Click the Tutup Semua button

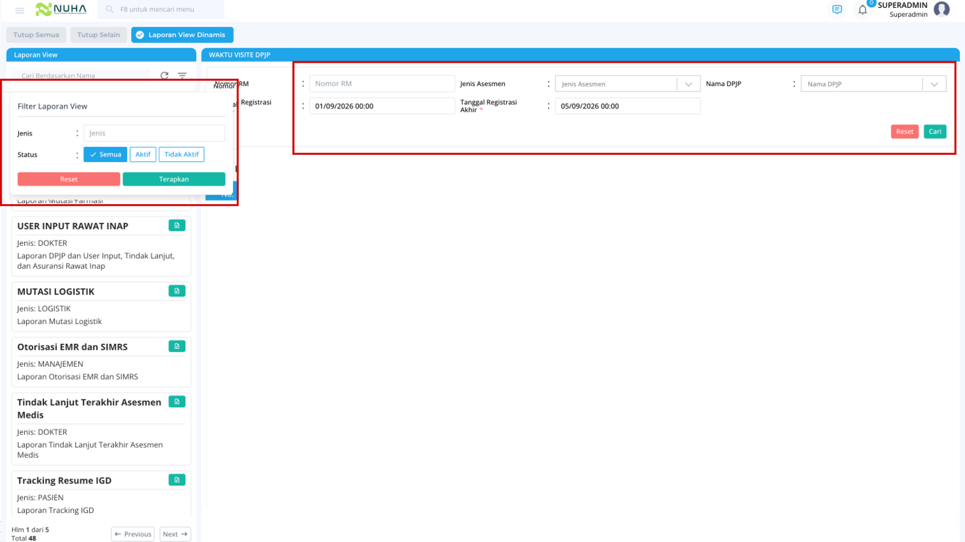36,35
